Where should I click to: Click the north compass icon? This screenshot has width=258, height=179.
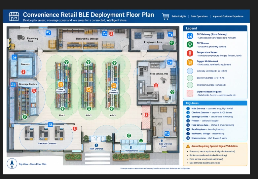[x=12, y=163]
